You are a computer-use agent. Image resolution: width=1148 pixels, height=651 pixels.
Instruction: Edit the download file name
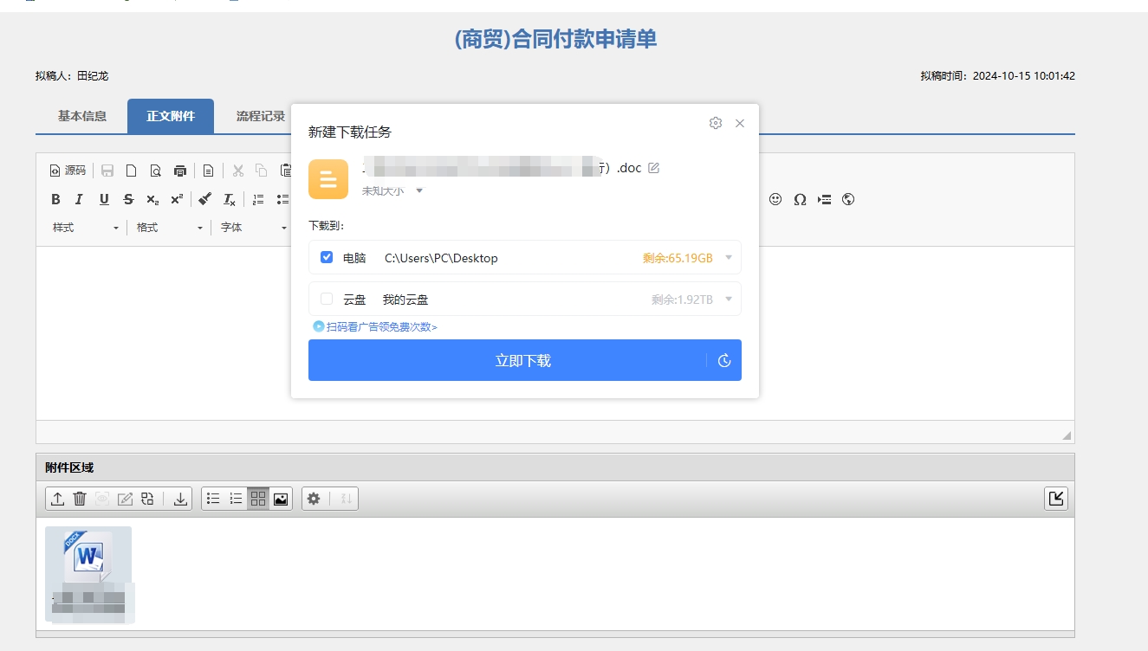(654, 168)
